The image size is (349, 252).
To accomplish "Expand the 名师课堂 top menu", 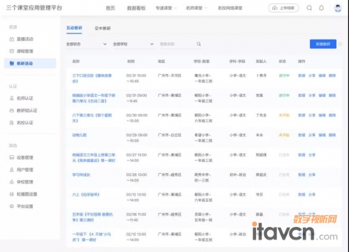I will pos(196,8).
